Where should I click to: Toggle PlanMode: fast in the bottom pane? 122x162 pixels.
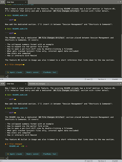tap(50, 154)
